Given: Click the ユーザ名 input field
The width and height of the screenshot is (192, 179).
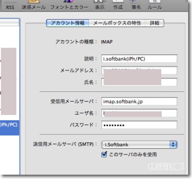Looking at the screenshot, I should [x=139, y=113].
